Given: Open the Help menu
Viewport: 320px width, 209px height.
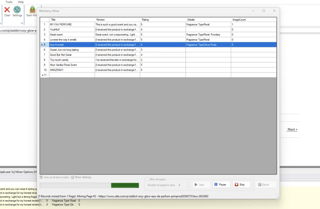Looking at the screenshot, I should [21, 2].
